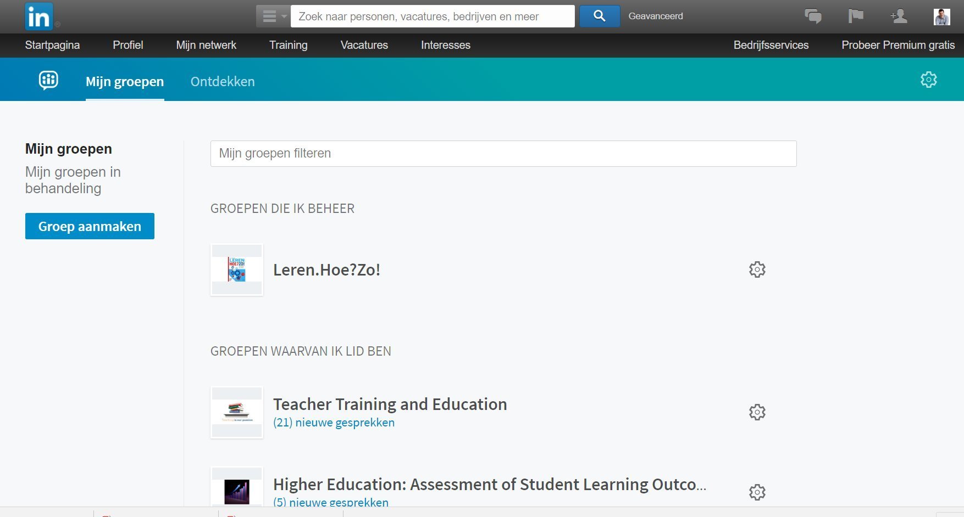Open the search category dropdown
This screenshot has height=517, width=964.
click(x=273, y=16)
